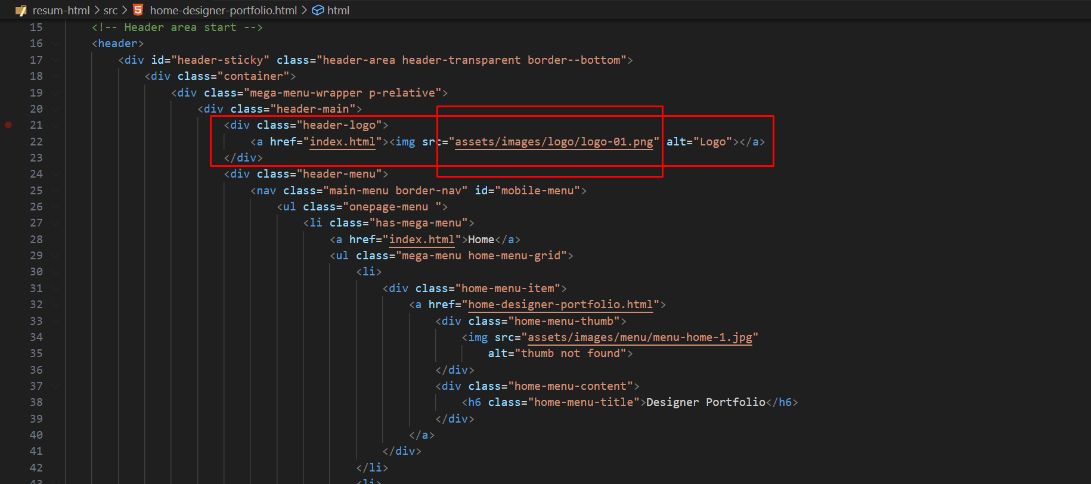The height and width of the screenshot is (484, 1091).
Task: Open home-designer-portfolio.html breadcrumb item
Action: click(x=223, y=10)
